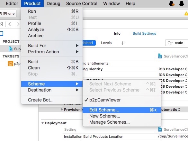
Task: Open the Debug menu
Action: [53, 4]
